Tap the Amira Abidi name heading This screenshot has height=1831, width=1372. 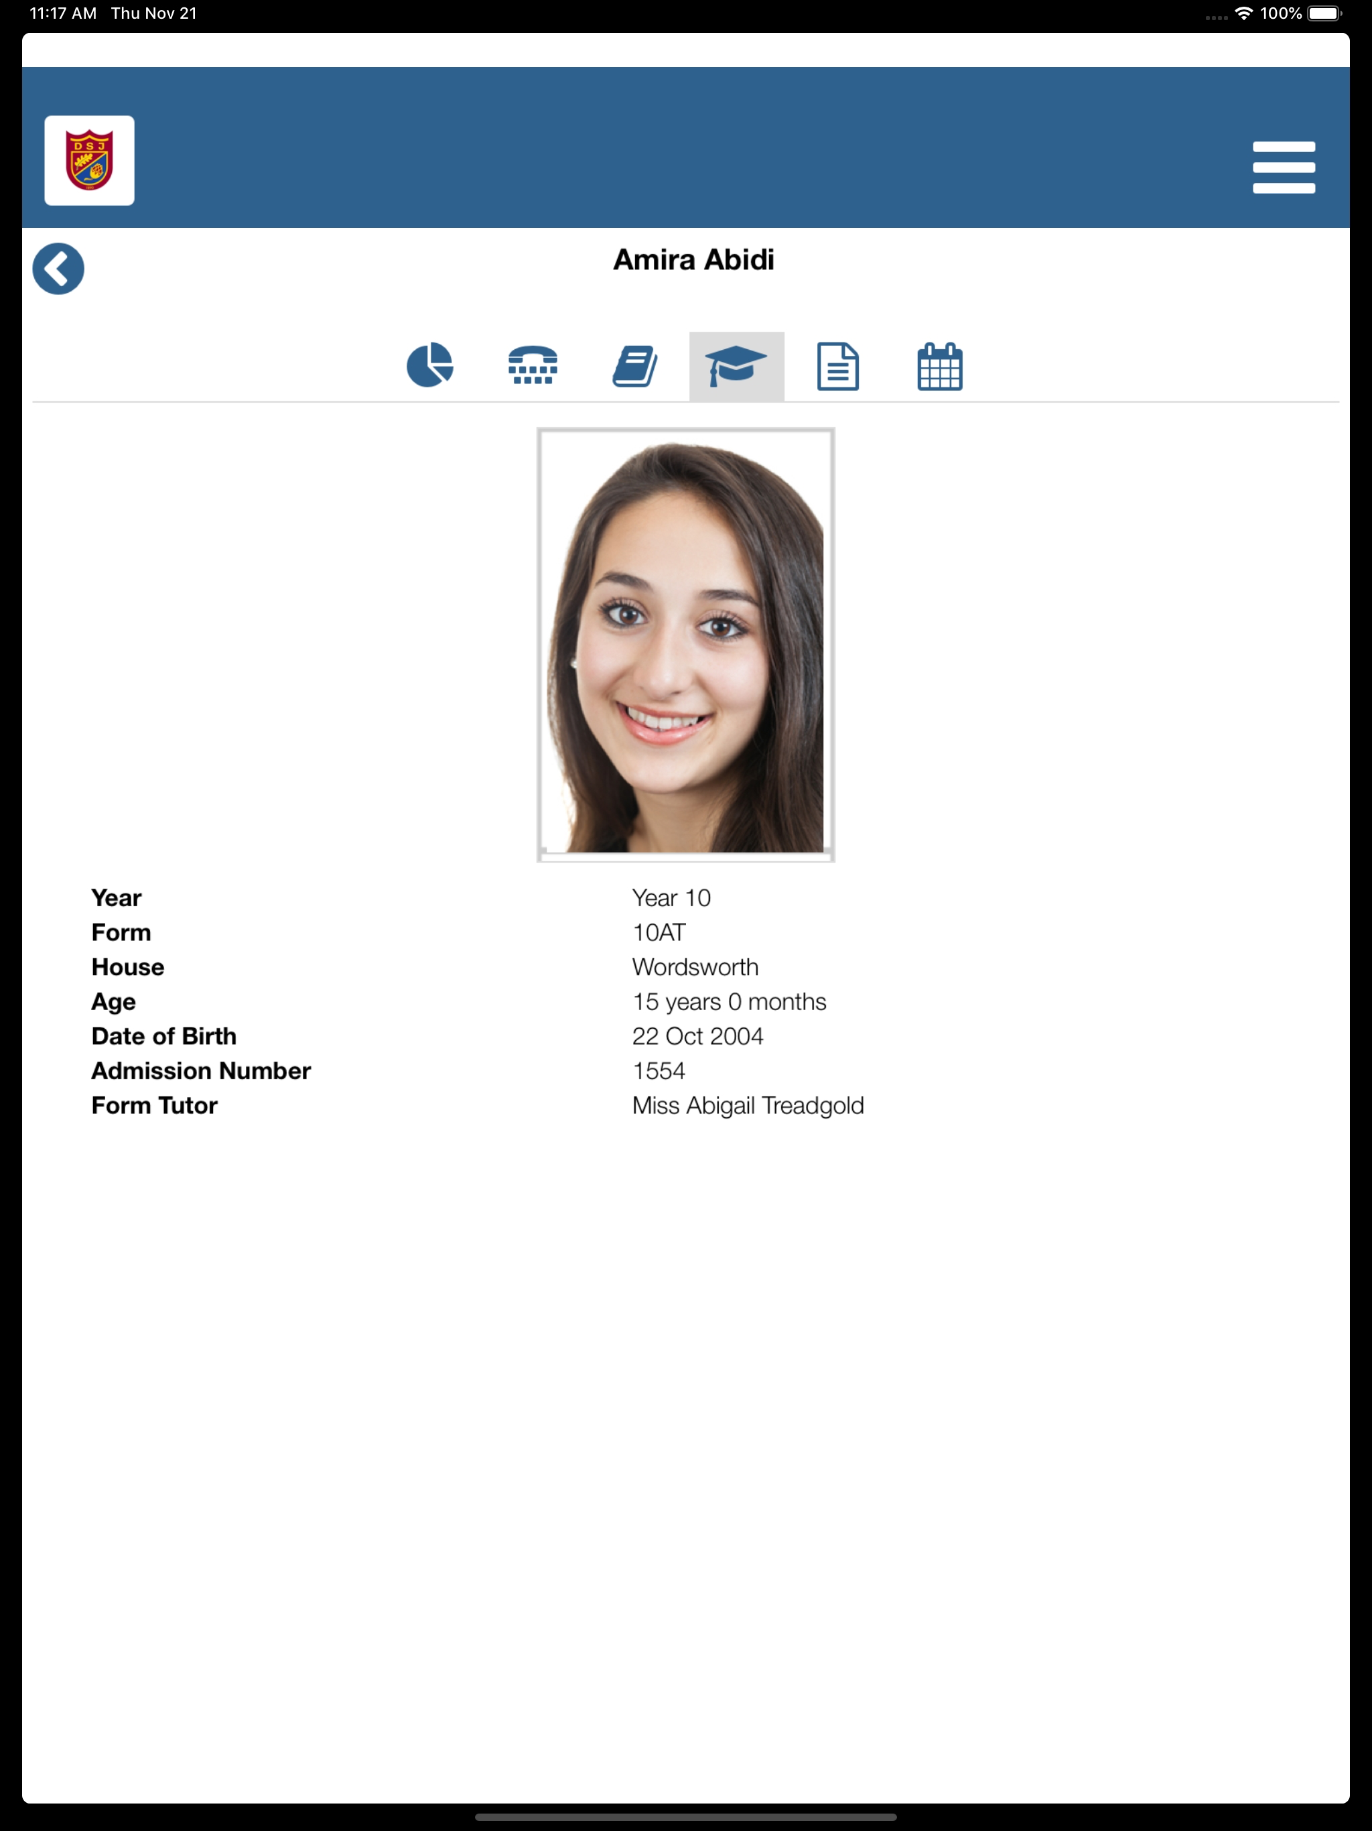point(693,260)
